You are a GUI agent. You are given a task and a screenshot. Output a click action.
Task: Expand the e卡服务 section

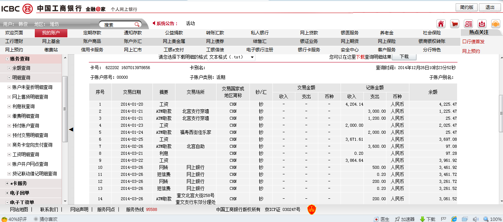pyautogui.click(x=7, y=183)
